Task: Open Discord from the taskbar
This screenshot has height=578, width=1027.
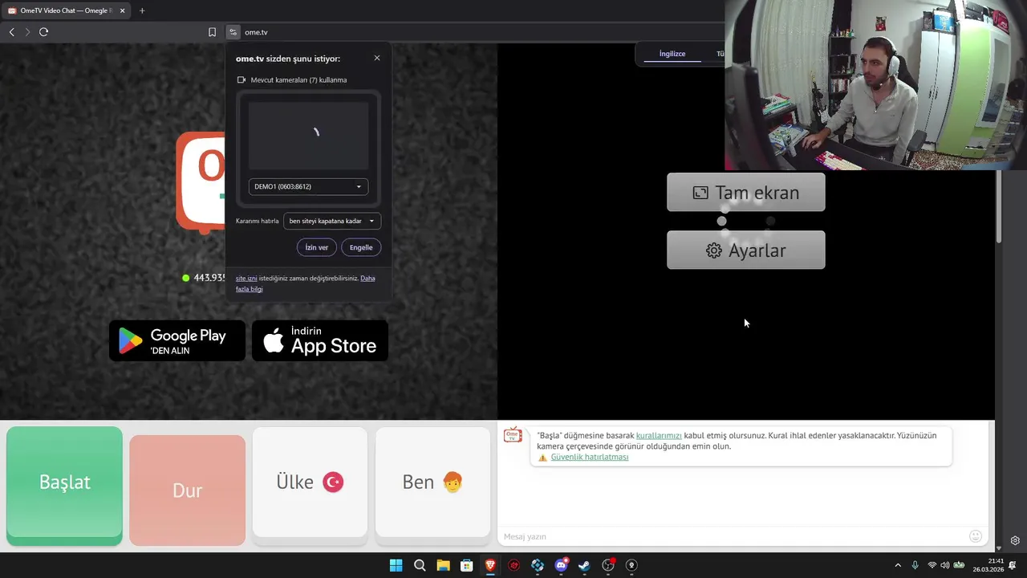Action: click(x=561, y=565)
